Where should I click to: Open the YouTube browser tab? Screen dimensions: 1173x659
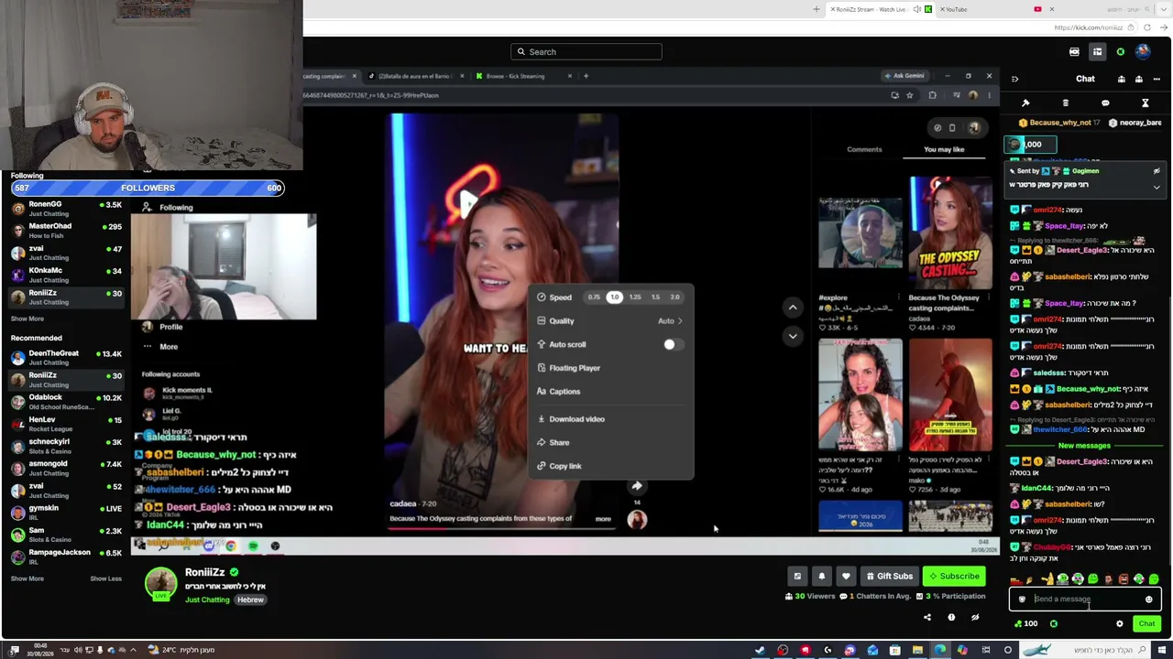pos(996,9)
